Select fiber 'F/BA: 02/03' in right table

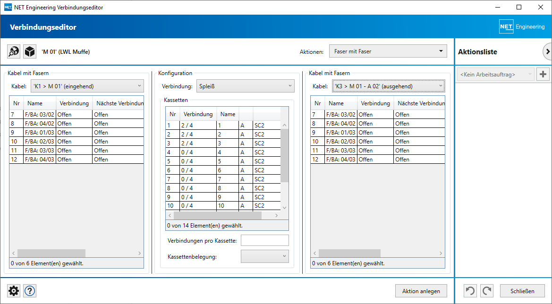(378, 142)
